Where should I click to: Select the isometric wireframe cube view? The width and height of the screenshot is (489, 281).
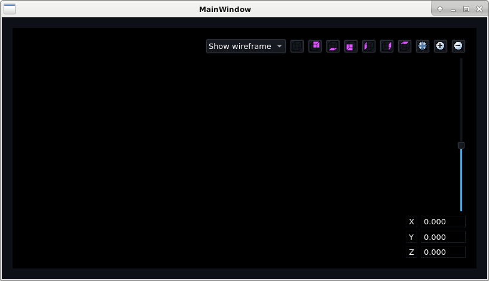[297, 46]
